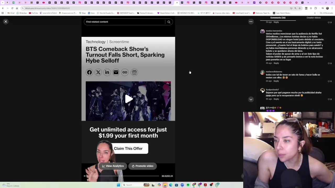Open File Explorer from the taskbar

[x=165, y=185]
